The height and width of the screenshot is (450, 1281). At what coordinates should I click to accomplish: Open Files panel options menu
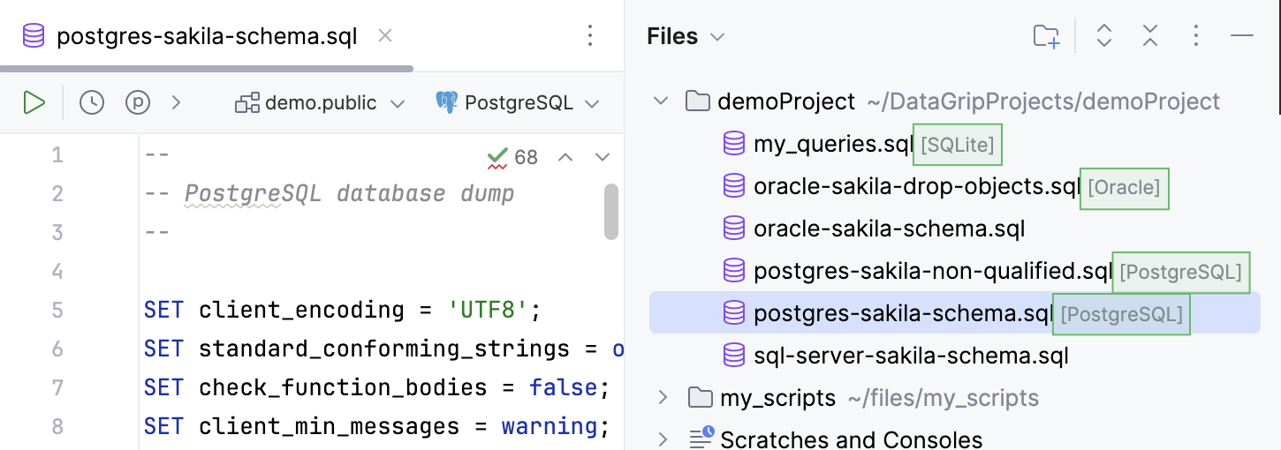tap(1195, 36)
